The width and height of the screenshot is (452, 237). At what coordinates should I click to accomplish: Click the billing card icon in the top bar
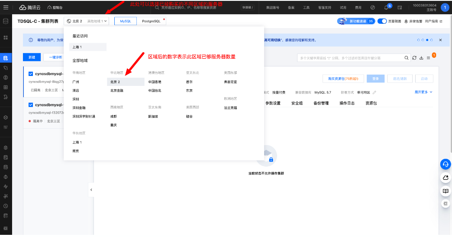point(400,7)
